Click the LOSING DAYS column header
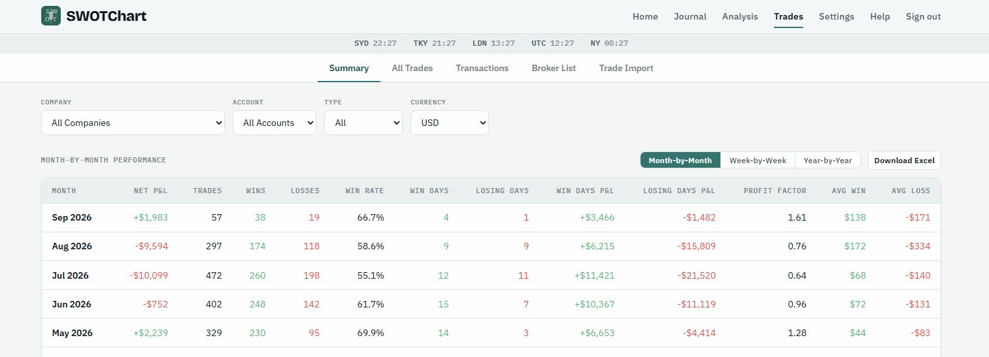The width and height of the screenshot is (989, 357). [501, 191]
